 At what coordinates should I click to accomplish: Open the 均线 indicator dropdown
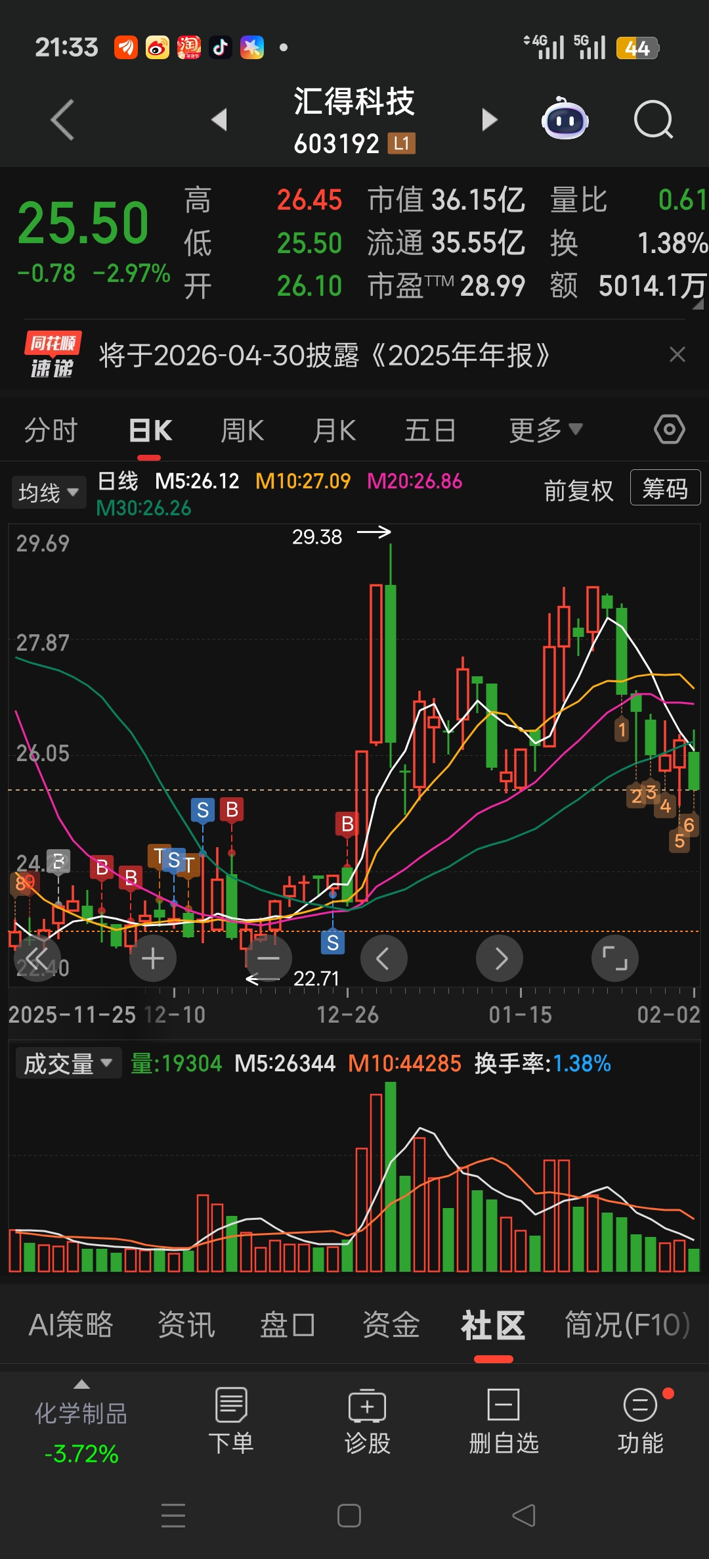(x=49, y=492)
